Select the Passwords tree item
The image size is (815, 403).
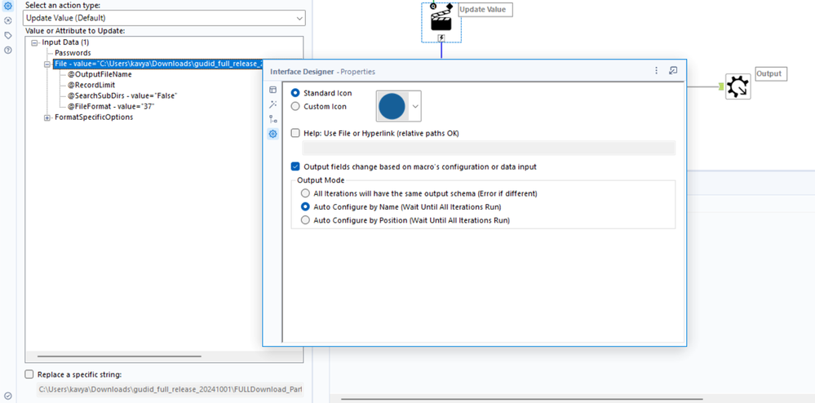(x=73, y=53)
